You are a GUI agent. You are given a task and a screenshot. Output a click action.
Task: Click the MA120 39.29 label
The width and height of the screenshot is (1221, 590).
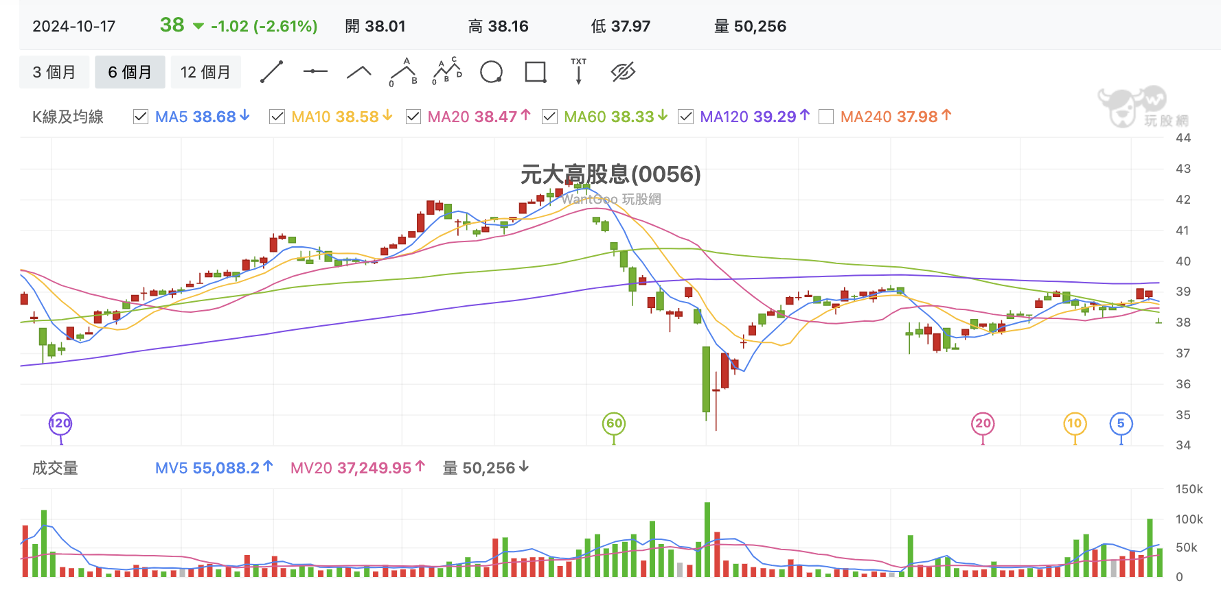tap(755, 117)
